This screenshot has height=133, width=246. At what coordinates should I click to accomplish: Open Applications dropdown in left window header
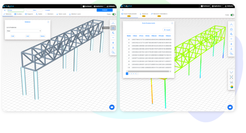[99, 6]
